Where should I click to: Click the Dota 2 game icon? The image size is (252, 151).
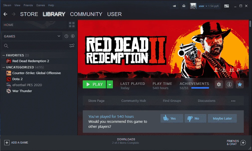pos(9,79)
